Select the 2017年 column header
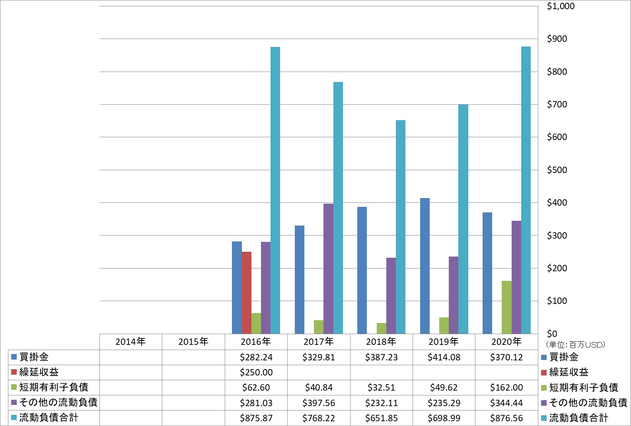Screen dimensions: 631x426 (319, 342)
